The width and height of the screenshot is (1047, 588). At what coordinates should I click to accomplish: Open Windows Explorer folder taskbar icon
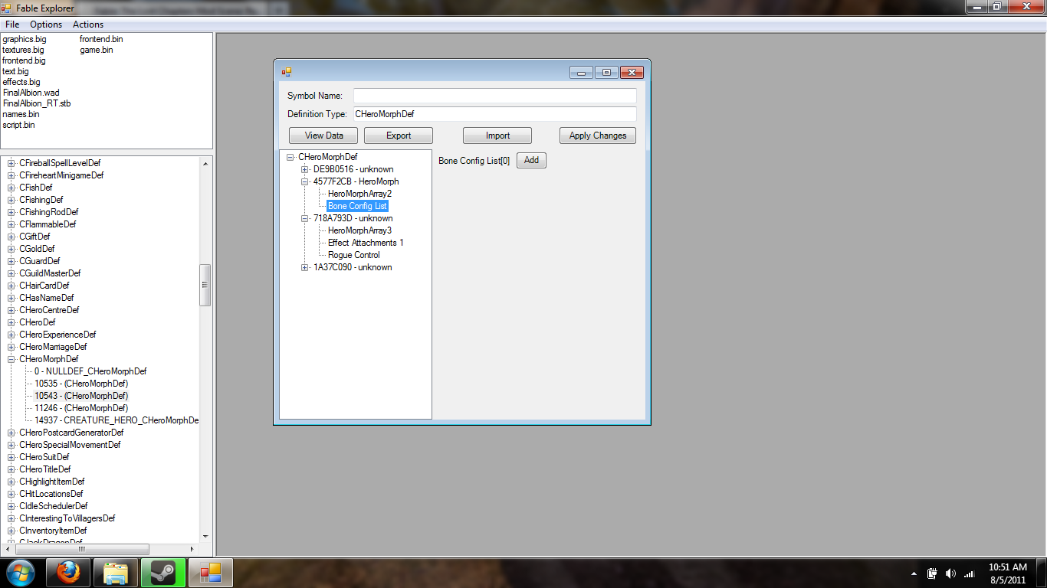click(x=116, y=573)
